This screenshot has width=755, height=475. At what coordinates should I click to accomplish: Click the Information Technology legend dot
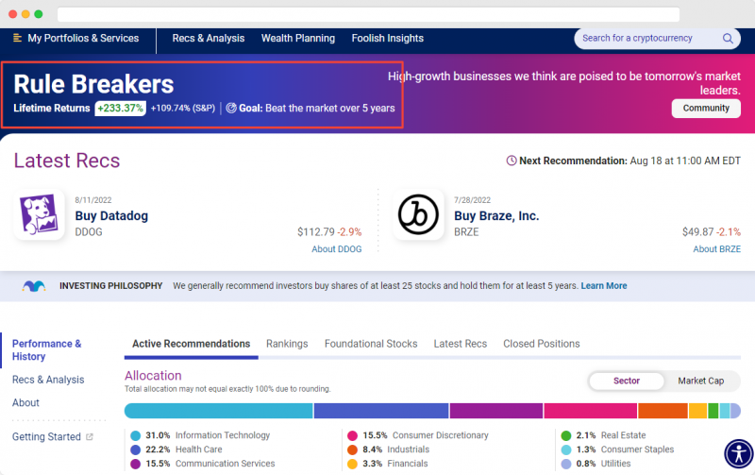pos(135,435)
